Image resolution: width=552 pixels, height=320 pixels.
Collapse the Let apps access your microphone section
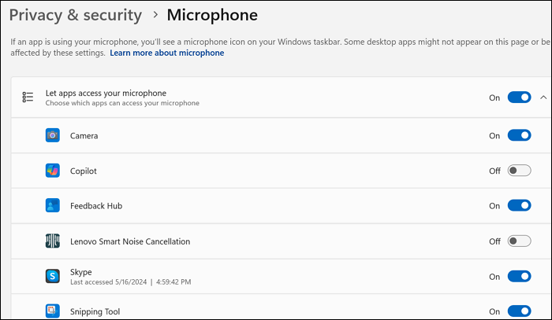point(543,97)
